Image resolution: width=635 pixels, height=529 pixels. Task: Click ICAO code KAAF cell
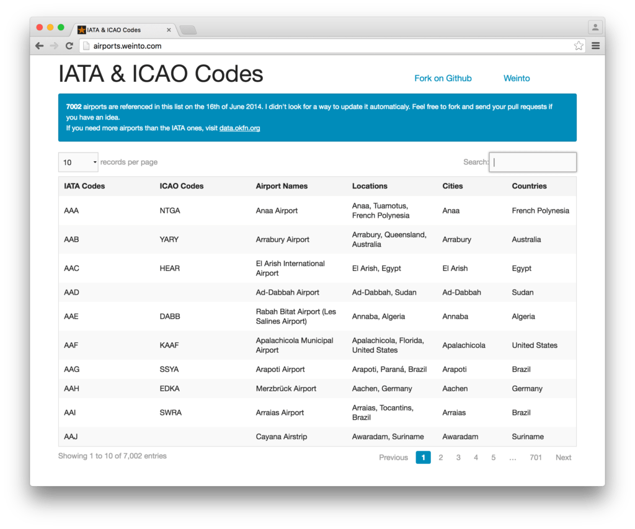pos(169,345)
